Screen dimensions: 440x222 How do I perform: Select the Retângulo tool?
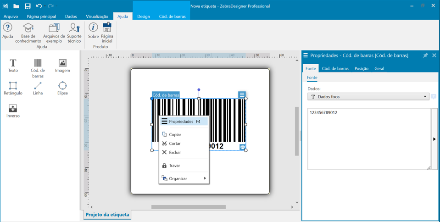pos(13,88)
